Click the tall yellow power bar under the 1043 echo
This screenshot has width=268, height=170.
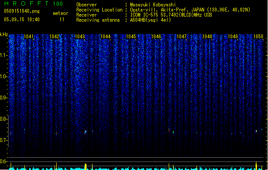click(x=86, y=167)
